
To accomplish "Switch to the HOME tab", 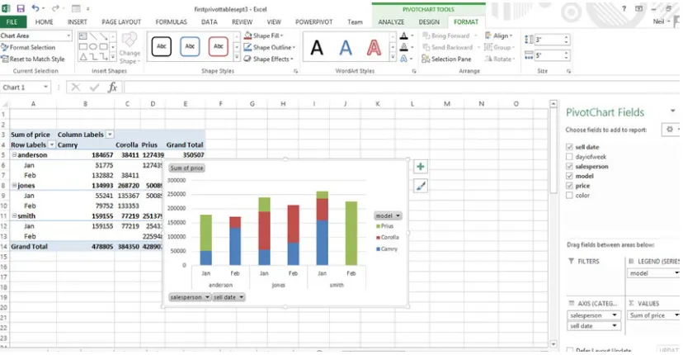I will [44, 21].
